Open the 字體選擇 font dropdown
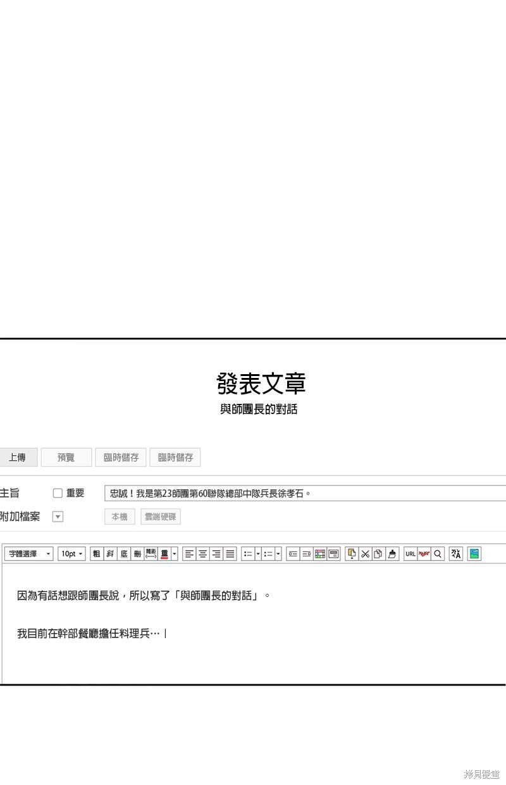 [29, 554]
